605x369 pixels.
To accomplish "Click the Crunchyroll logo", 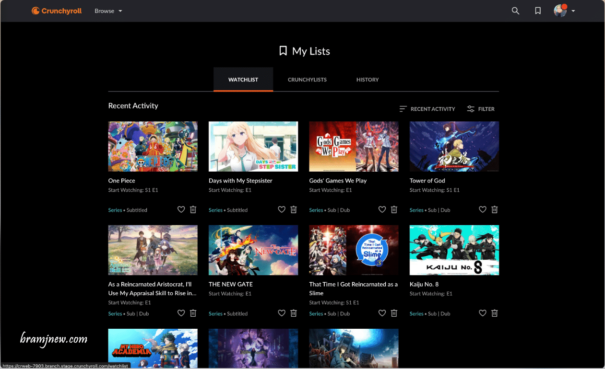I will [57, 11].
